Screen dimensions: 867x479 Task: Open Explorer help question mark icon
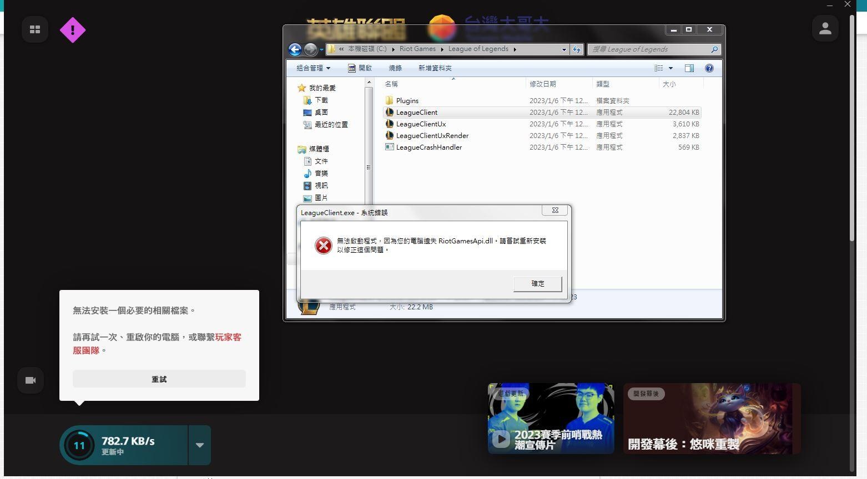coord(709,68)
